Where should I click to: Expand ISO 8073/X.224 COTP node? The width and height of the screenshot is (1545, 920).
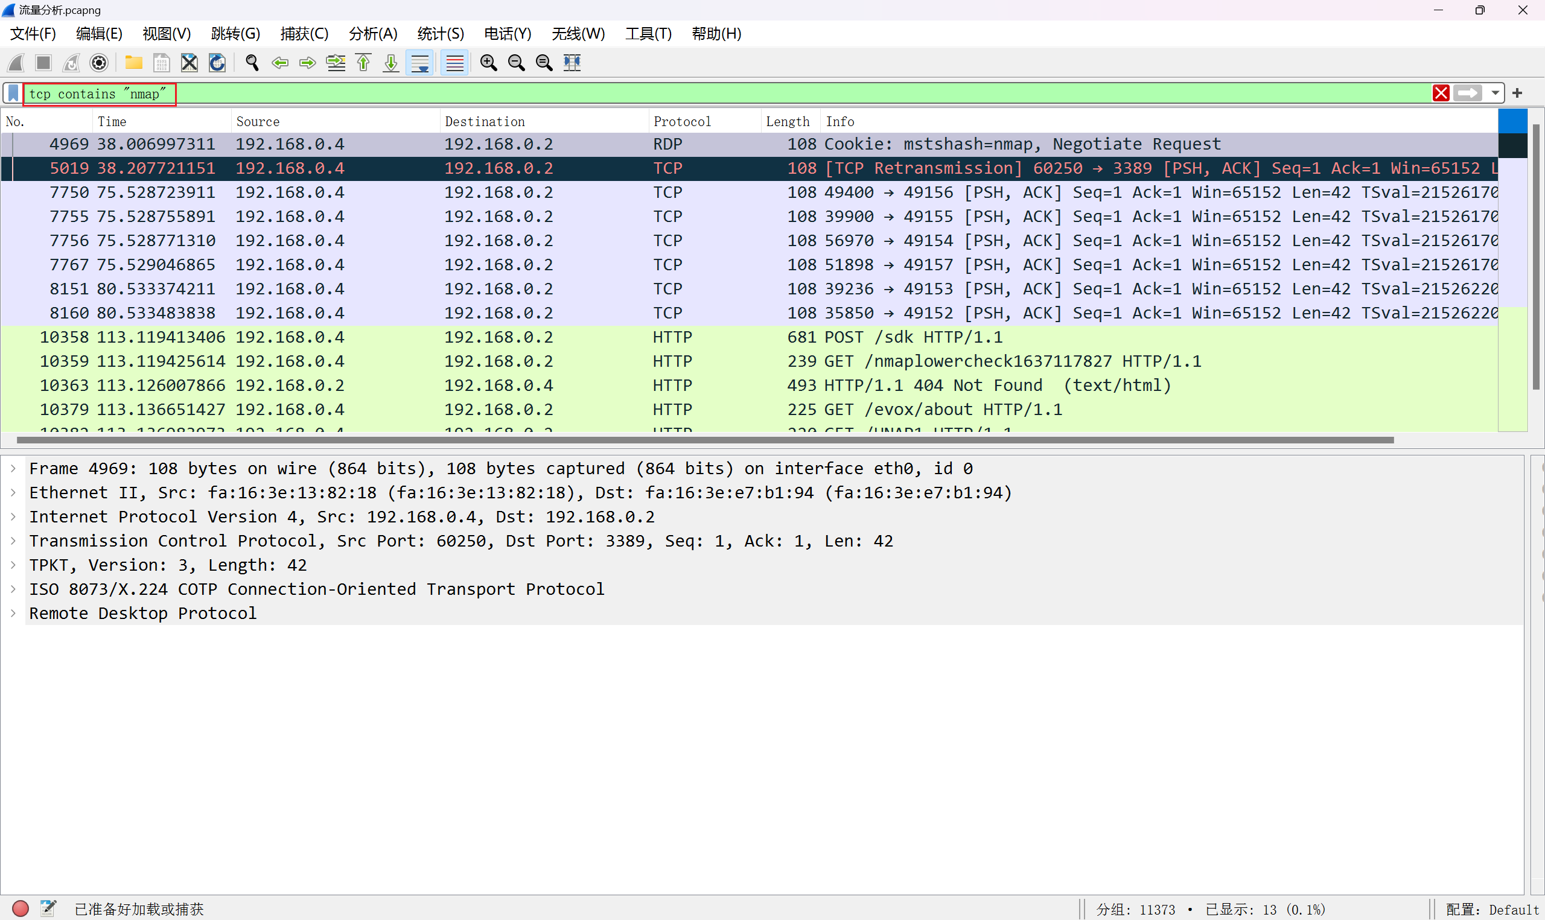click(13, 589)
